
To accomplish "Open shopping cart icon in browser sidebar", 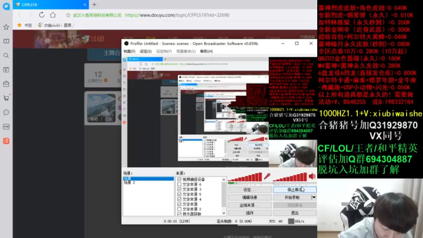I will click(6, 98).
